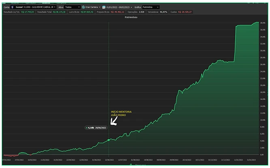Click the Resultado Liq Tot. value R$ 17.744,03
This screenshot has width=270, height=168.
28,12
